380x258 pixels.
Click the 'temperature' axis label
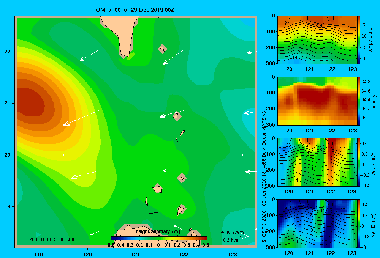point(370,40)
